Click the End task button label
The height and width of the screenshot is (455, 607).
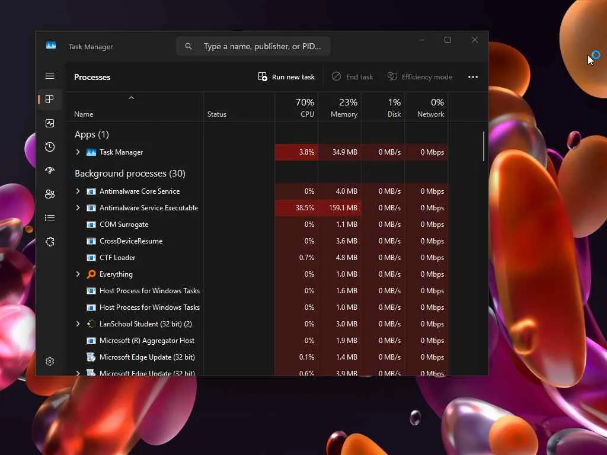[x=359, y=77]
